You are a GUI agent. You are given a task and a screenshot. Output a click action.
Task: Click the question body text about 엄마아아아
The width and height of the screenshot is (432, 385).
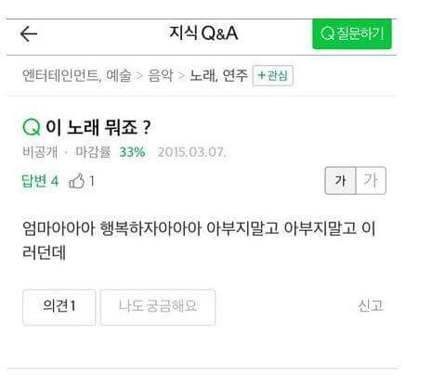pyautogui.click(x=199, y=240)
